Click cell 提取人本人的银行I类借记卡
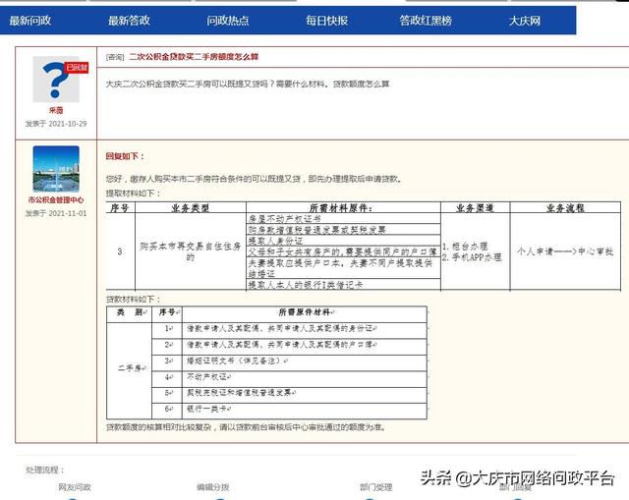Screen dimensions: 629x500 343,285
